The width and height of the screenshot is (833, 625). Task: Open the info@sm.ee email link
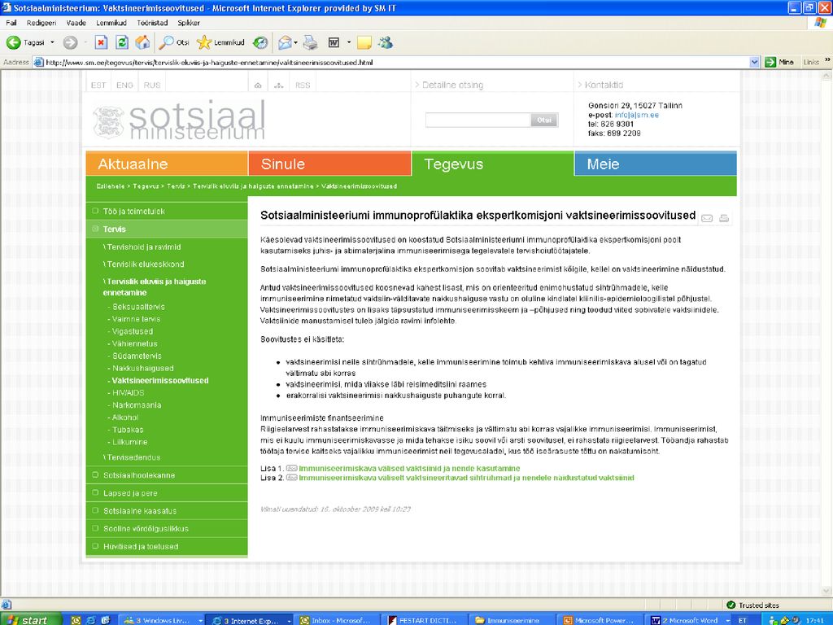pos(636,115)
